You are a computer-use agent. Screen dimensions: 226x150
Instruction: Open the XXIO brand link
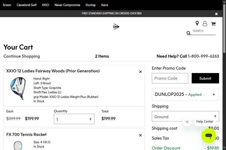tap(46, 5)
